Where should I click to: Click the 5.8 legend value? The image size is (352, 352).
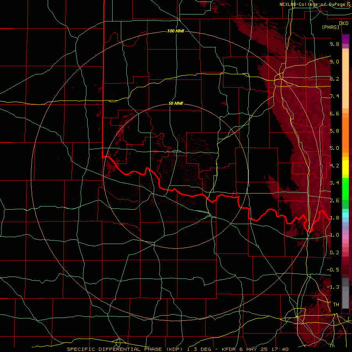coord(334,131)
